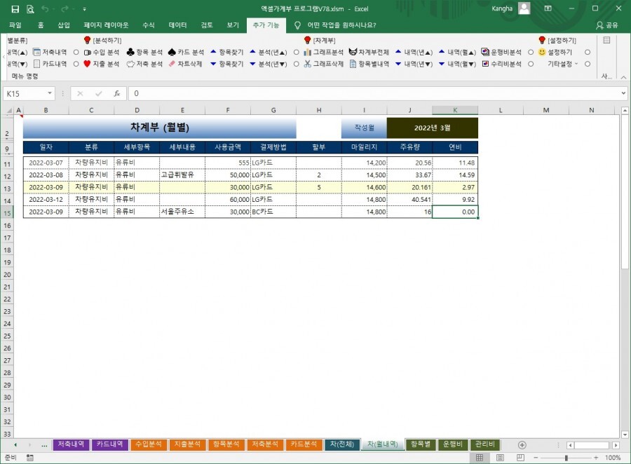631x464 pixels.
Task: Click 내역(년▲) in the 차계부 group
Action: coord(414,53)
